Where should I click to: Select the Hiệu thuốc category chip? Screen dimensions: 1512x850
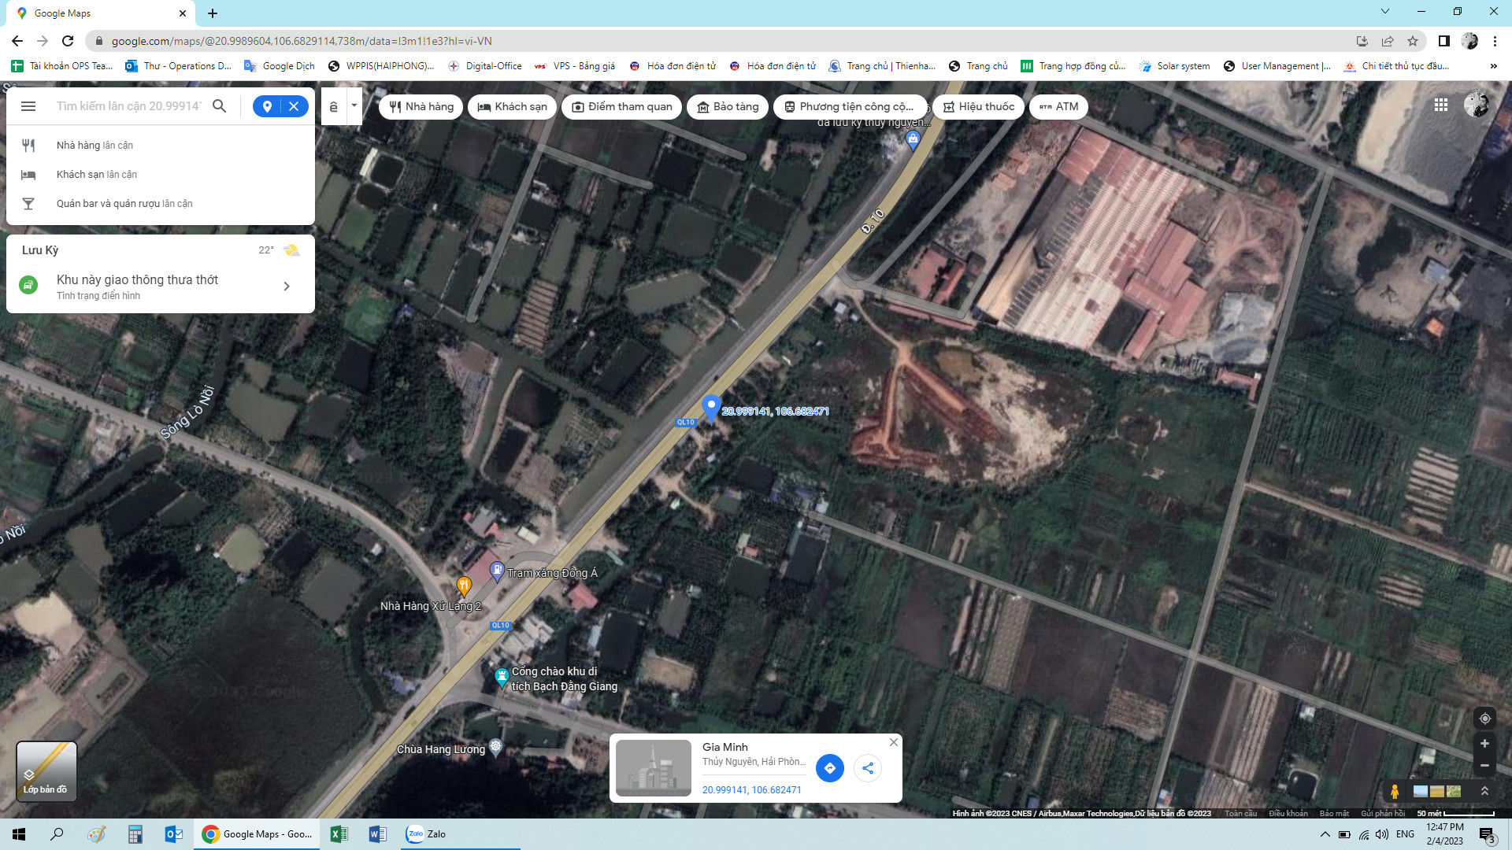(979, 107)
